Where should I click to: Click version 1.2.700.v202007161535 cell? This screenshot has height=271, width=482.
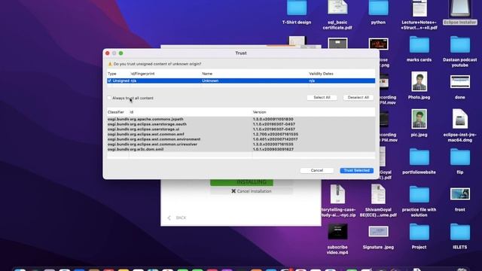[276, 134]
